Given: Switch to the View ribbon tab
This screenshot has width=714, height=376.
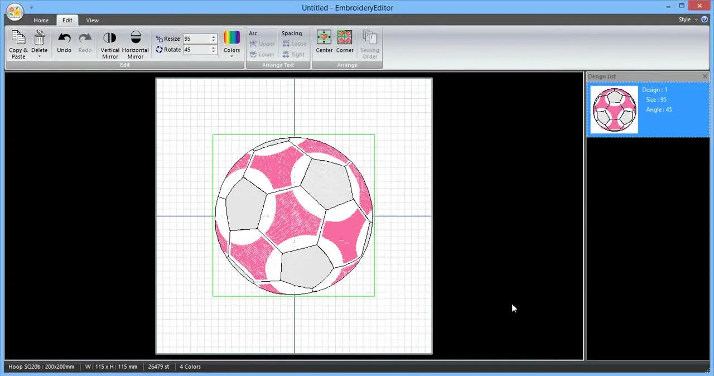Looking at the screenshot, I should (92, 20).
